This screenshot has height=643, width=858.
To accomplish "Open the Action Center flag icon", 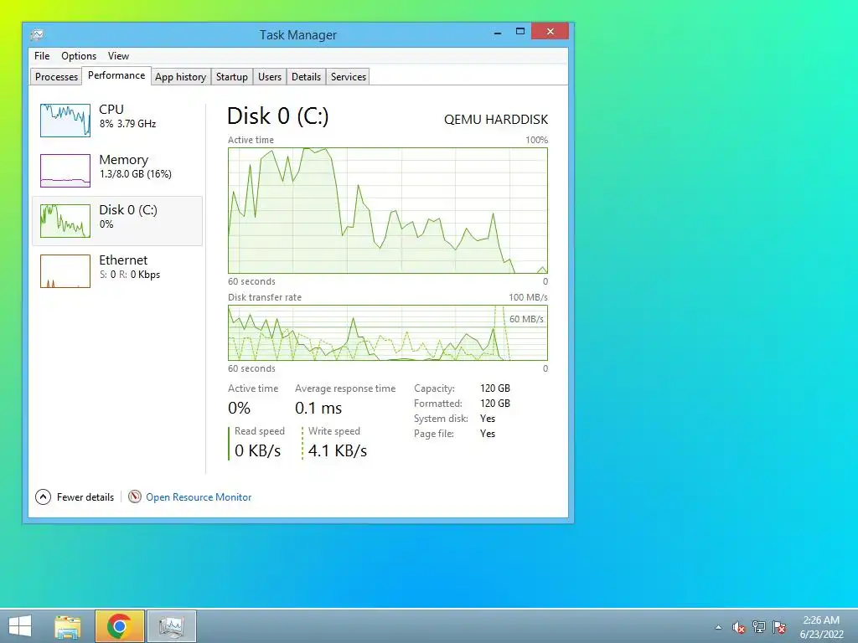I will point(779,626).
